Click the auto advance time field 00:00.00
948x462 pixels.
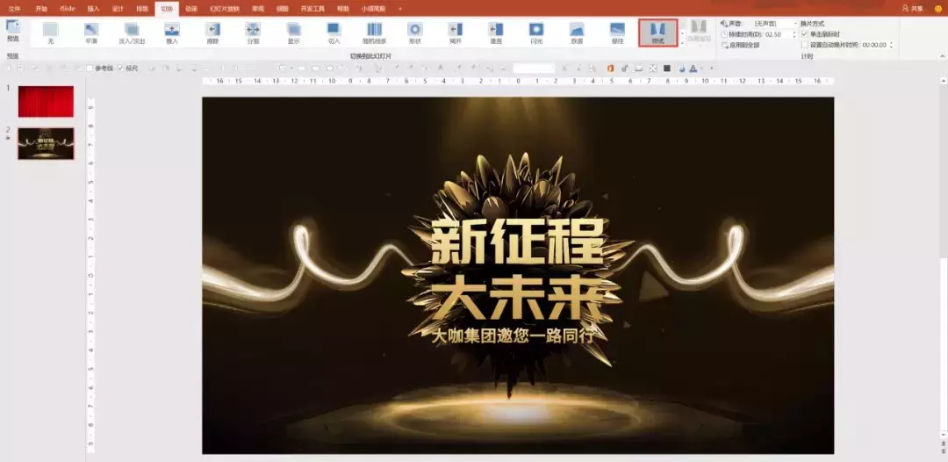(x=874, y=45)
